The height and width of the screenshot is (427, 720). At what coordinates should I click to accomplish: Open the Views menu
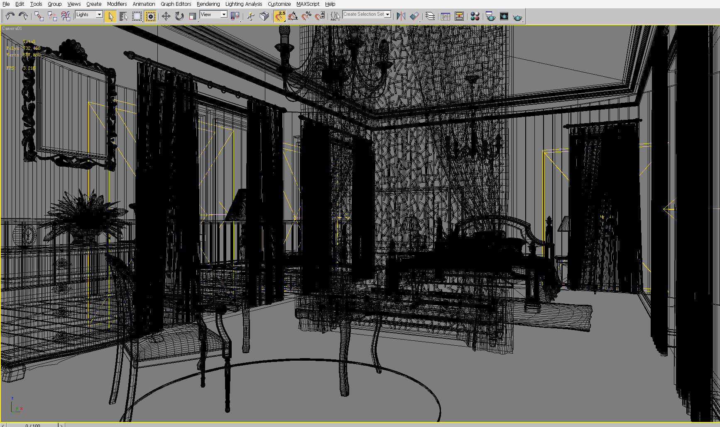tap(74, 4)
